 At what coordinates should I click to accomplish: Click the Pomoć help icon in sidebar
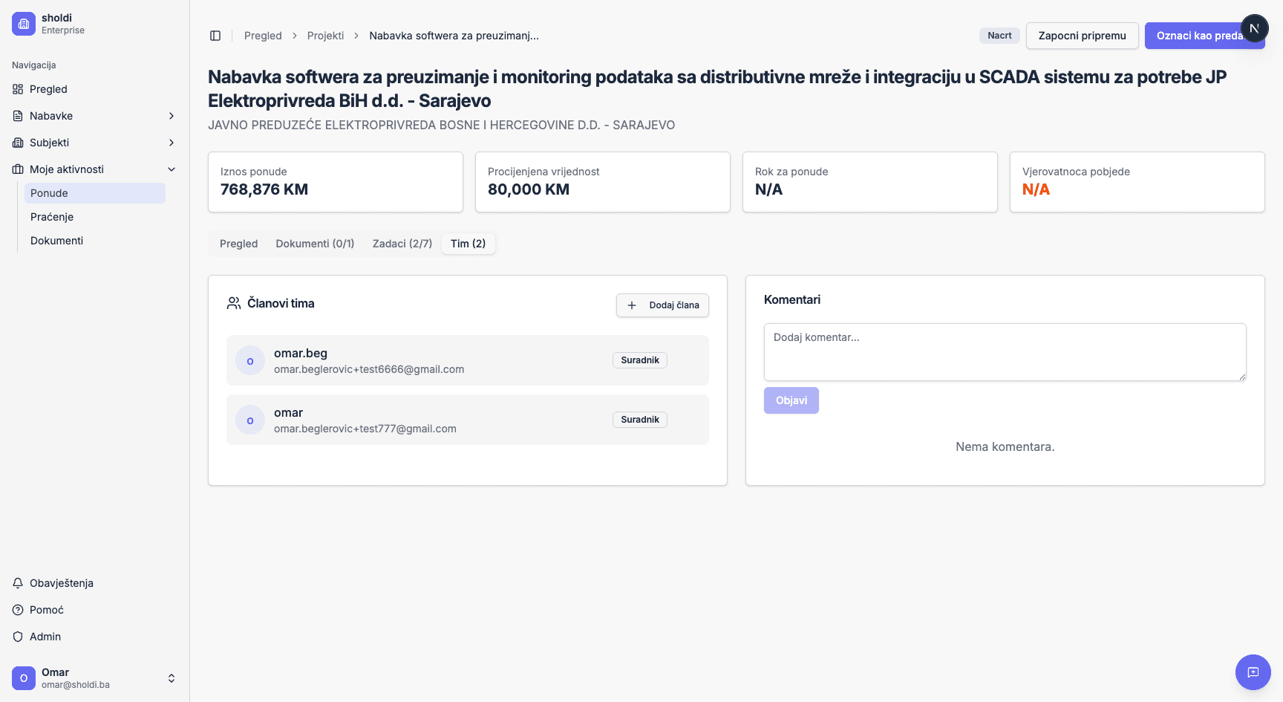click(18, 610)
